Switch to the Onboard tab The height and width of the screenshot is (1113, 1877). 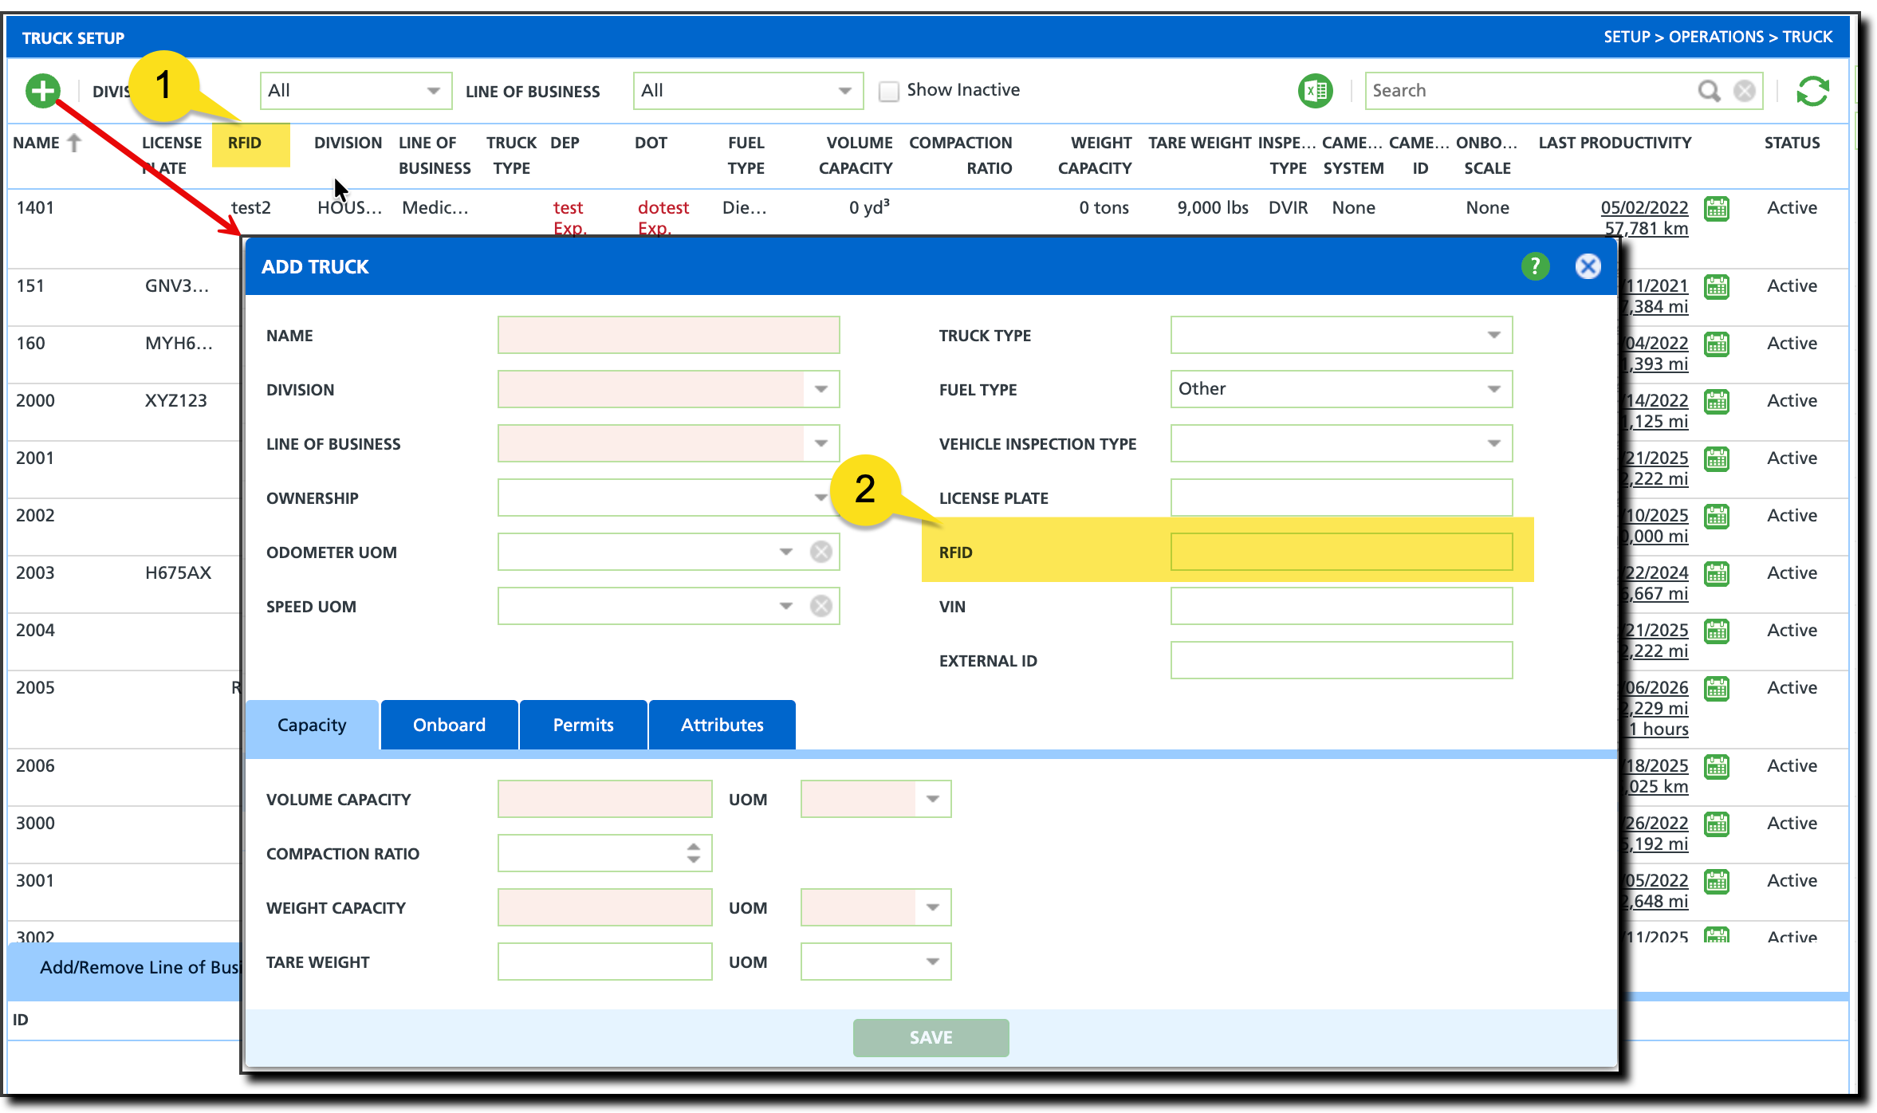pos(449,725)
